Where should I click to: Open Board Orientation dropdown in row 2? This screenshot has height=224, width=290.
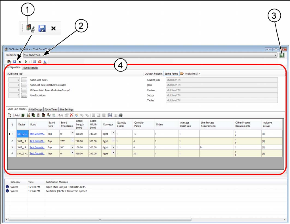(72, 140)
